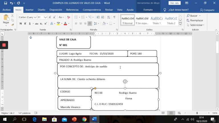Decrease font size with the smaller A
Screen dimensions: 219x123
tap(54, 17)
